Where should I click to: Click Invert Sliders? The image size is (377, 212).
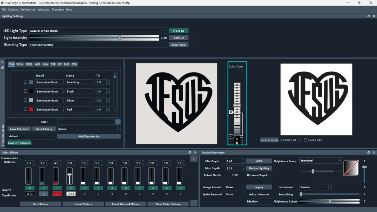pos(83,204)
